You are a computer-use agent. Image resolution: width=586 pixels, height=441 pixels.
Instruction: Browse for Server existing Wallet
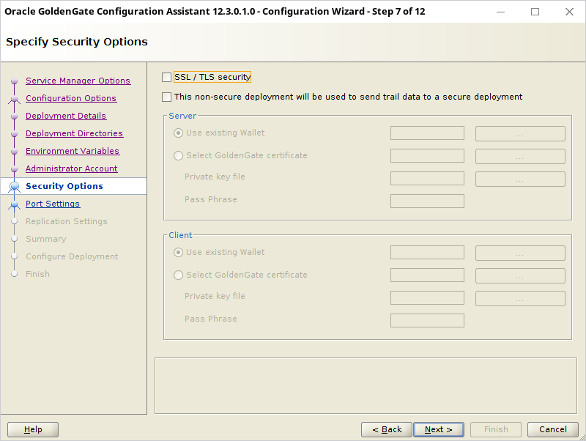520,134
